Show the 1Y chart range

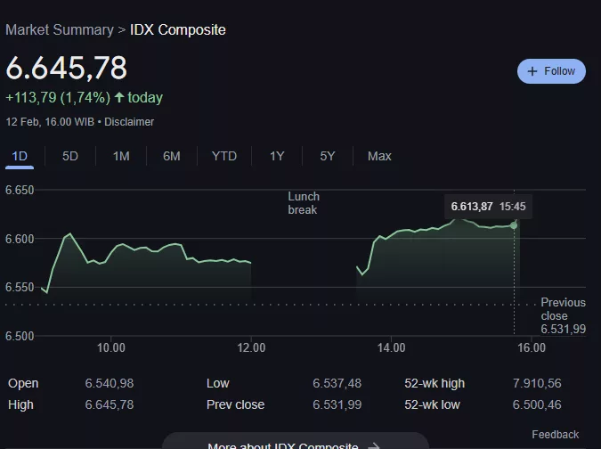pos(277,156)
